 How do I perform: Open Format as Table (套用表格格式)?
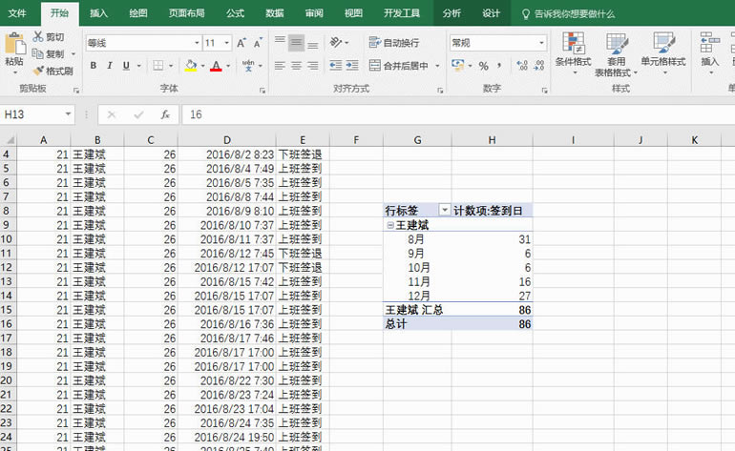[x=616, y=53]
